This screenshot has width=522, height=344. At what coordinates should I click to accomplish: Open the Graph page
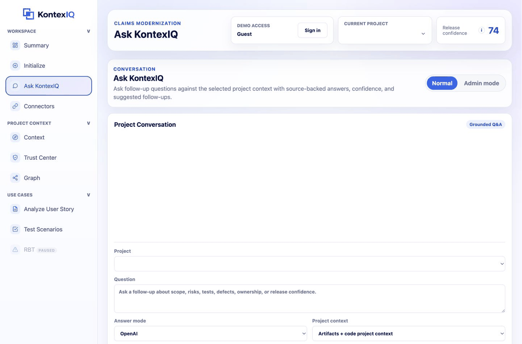tap(49, 178)
